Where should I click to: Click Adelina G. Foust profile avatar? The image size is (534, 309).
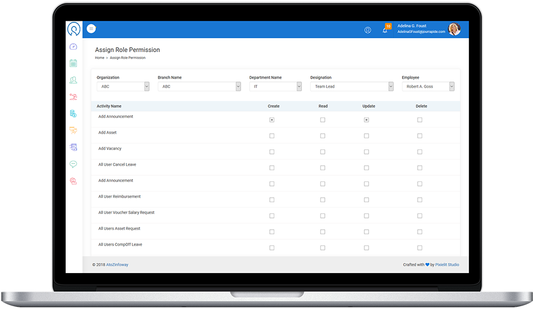click(454, 29)
